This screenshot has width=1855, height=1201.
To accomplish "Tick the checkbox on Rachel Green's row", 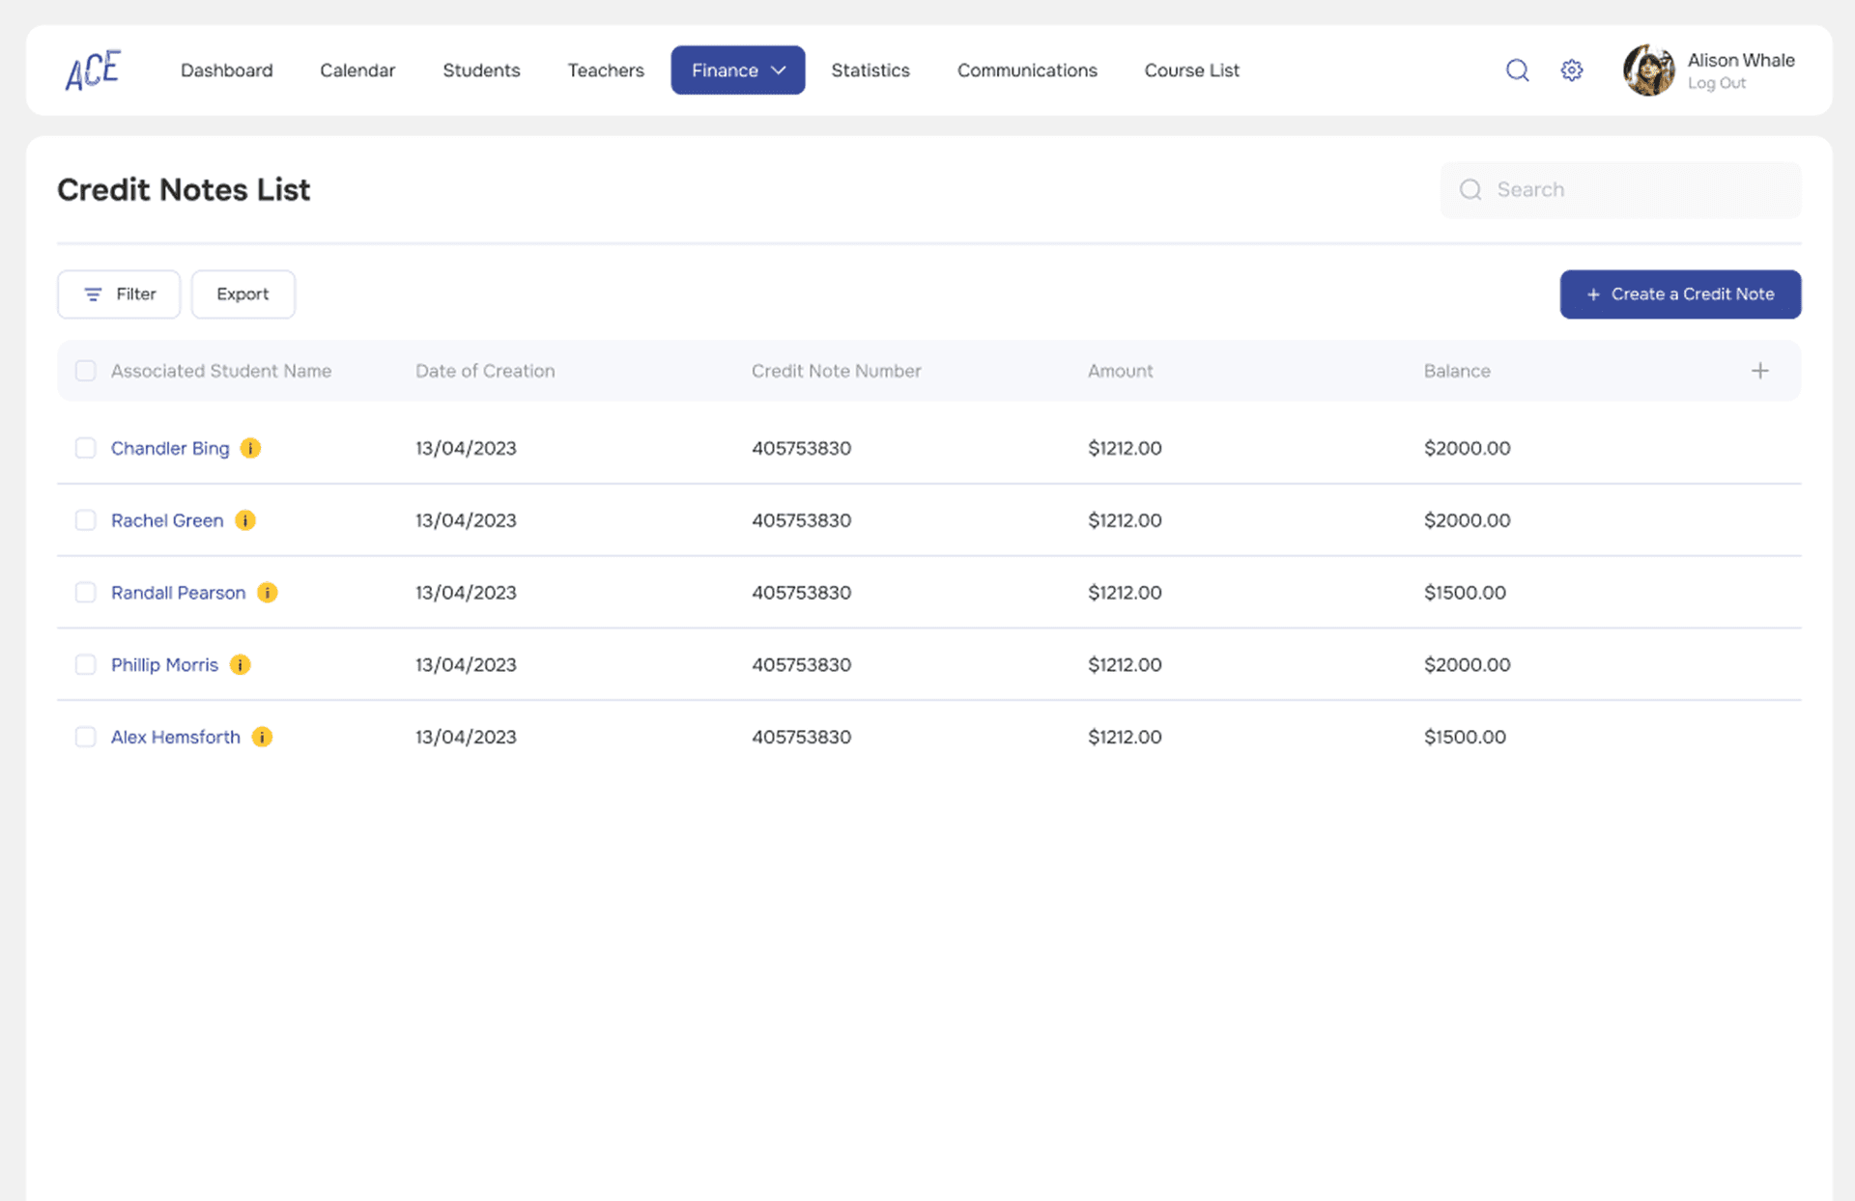I will click(85, 520).
